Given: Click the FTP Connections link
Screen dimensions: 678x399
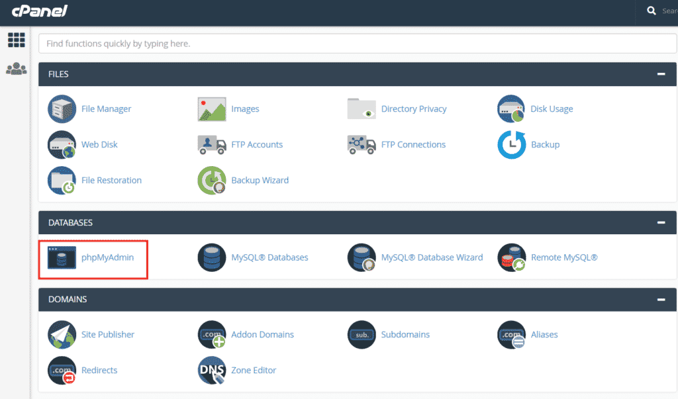Looking at the screenshot, I should (x=413, y=145).
